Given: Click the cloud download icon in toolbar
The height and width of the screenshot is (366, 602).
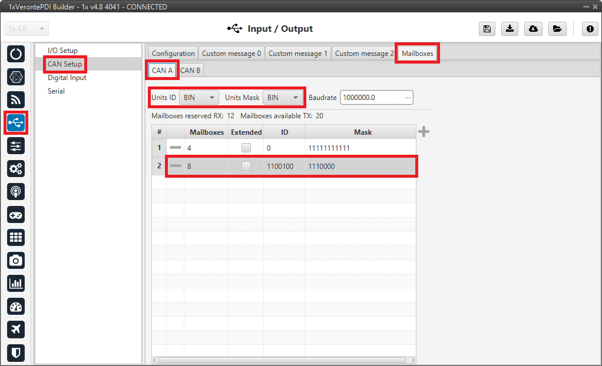Looking at the screenshot, I should pyautogui.click(x=533, y=29).
